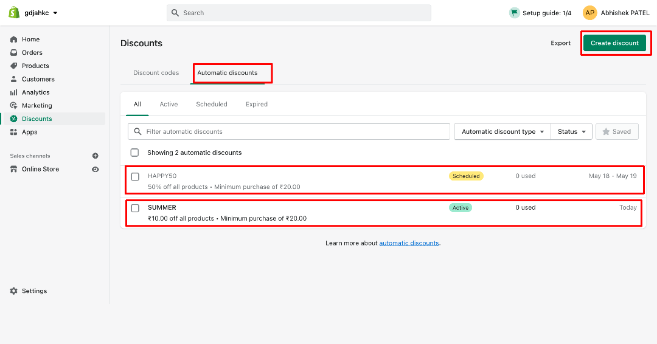
Task: Open Products section
Action: point(35,66)
